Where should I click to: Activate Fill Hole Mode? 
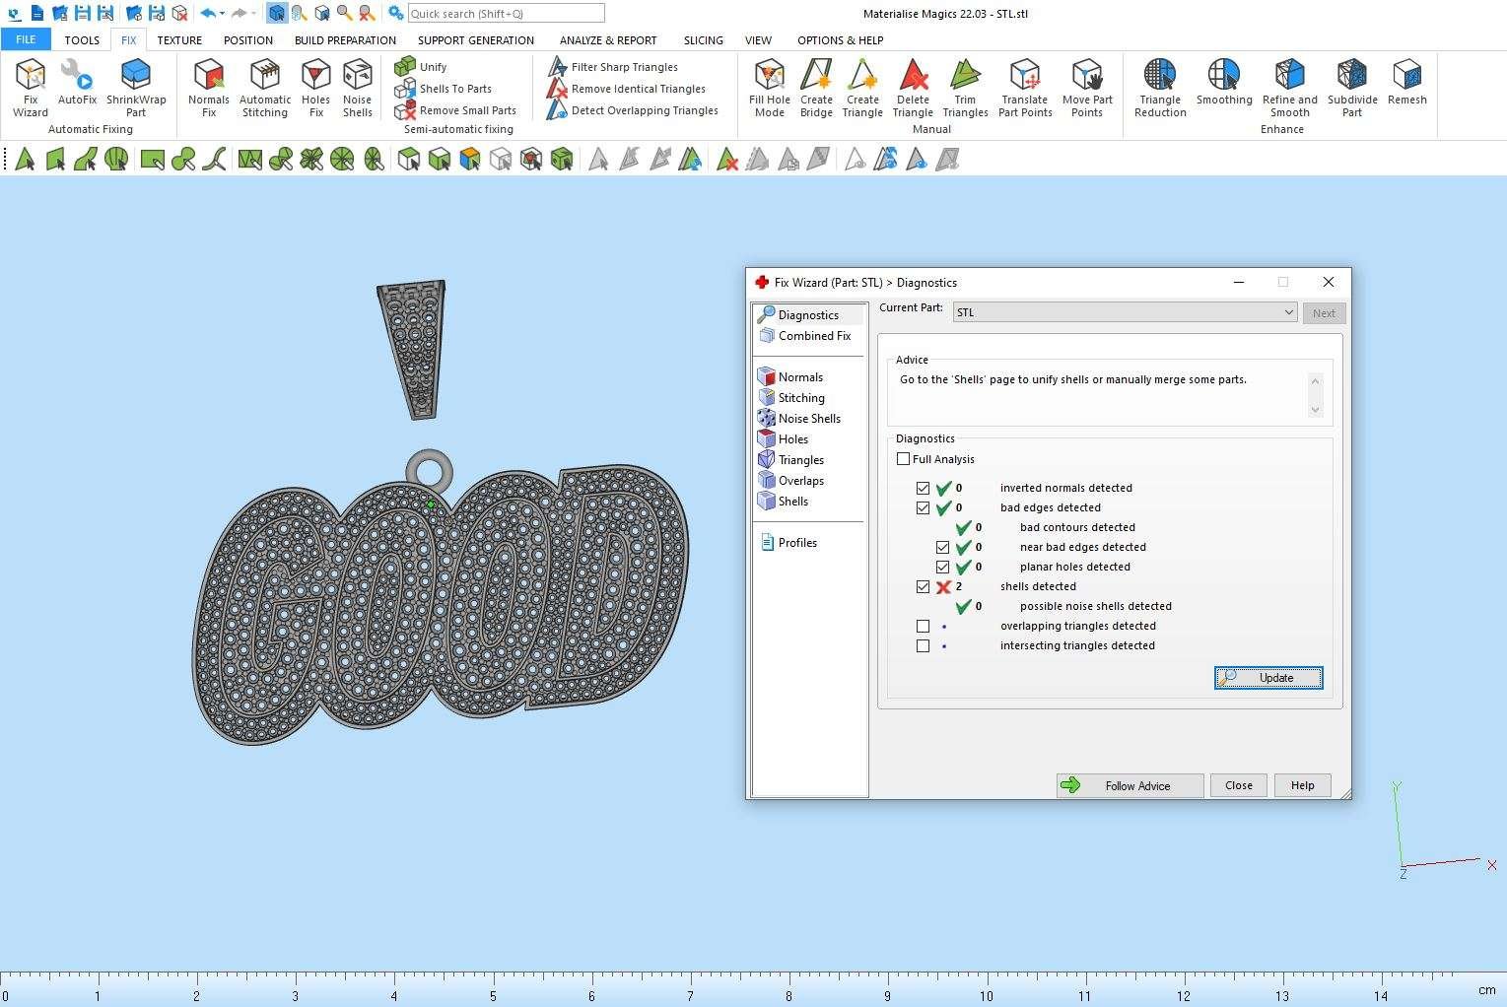(x=769, y=87)
